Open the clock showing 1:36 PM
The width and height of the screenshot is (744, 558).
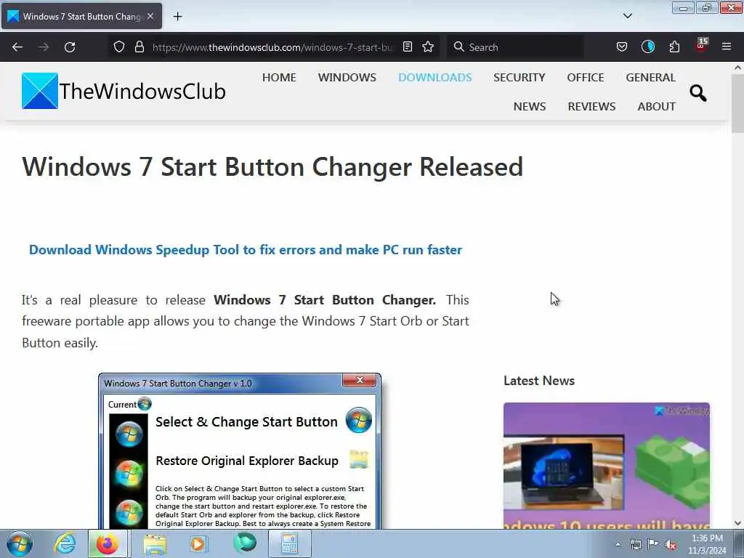[707, 544]
